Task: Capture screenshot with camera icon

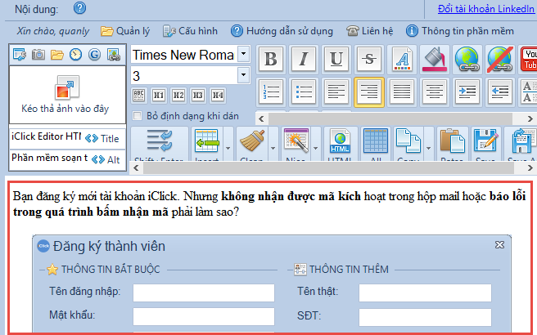Action: tap(38, 55)
